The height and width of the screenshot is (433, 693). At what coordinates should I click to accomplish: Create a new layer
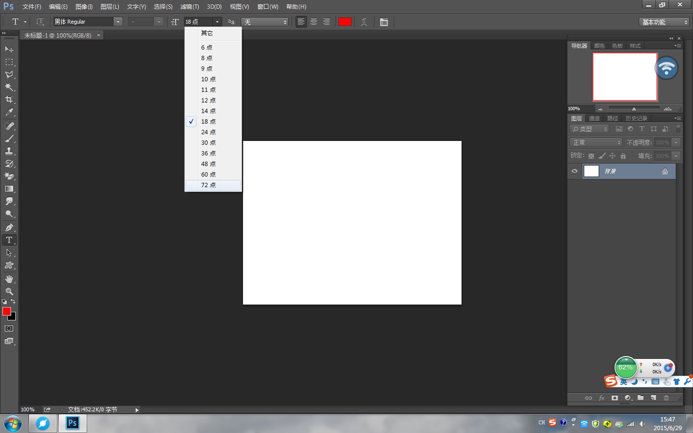click(654, 398)
